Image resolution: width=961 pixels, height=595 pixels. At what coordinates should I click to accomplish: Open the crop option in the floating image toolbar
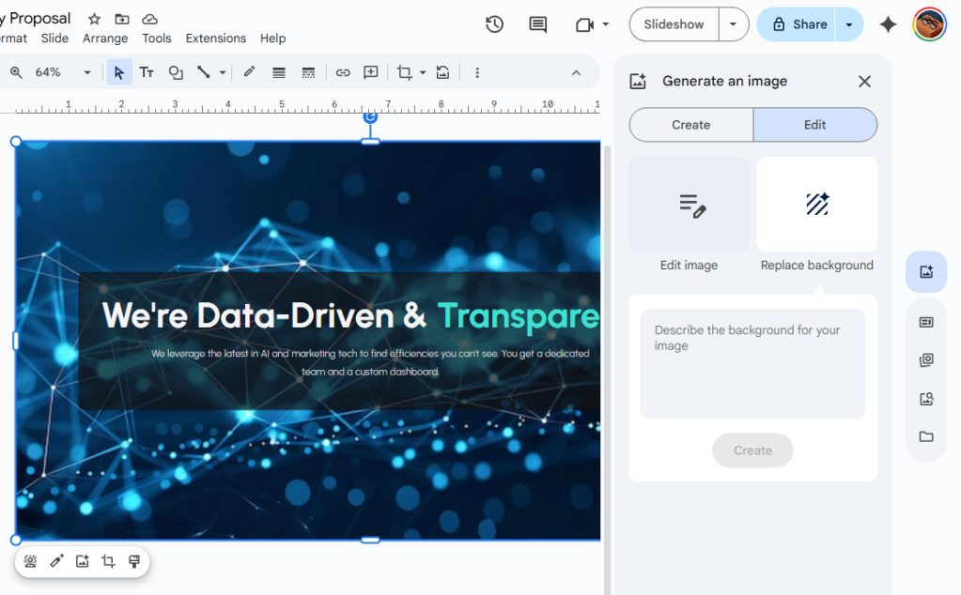tap(108, 560)
